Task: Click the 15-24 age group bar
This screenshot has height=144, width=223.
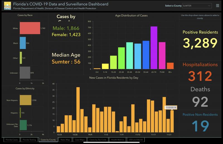Action: 113,62
